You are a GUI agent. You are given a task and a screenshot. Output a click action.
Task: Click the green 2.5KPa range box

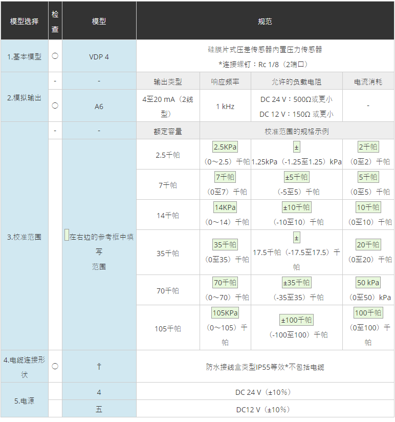[225, 147]
